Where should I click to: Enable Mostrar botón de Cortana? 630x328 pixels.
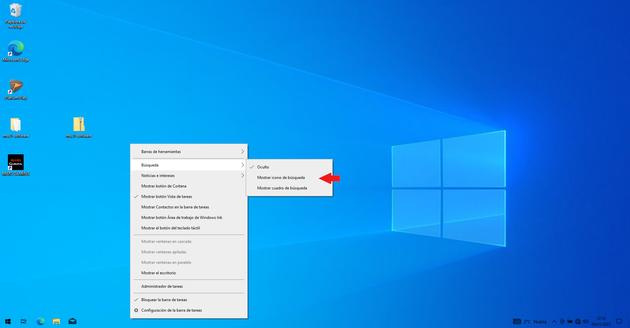[189, 186]
